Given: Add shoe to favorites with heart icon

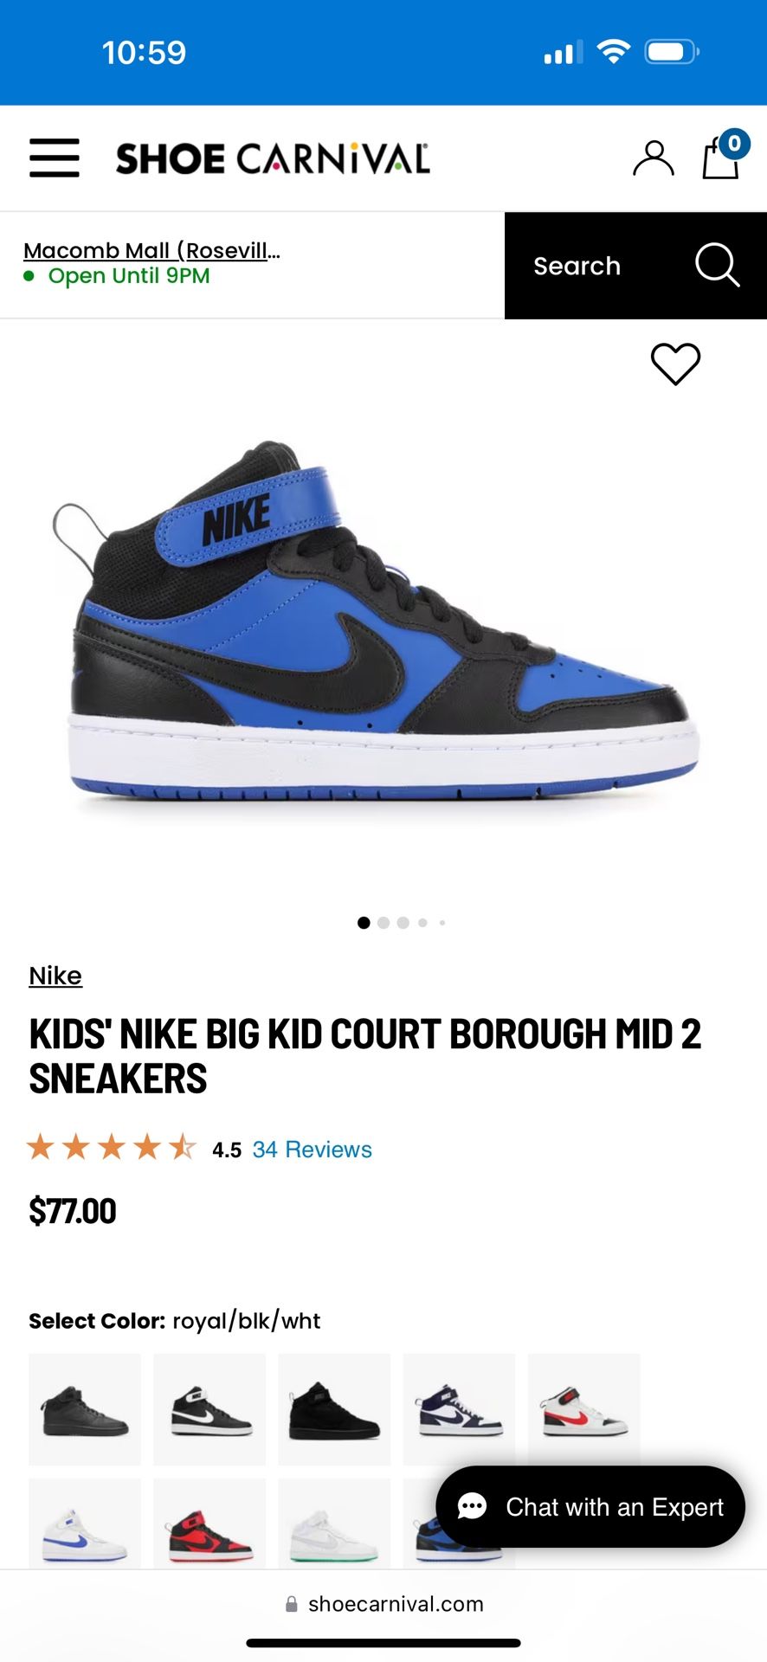Looking at the screenshot, I should click(x=675, y=364).
